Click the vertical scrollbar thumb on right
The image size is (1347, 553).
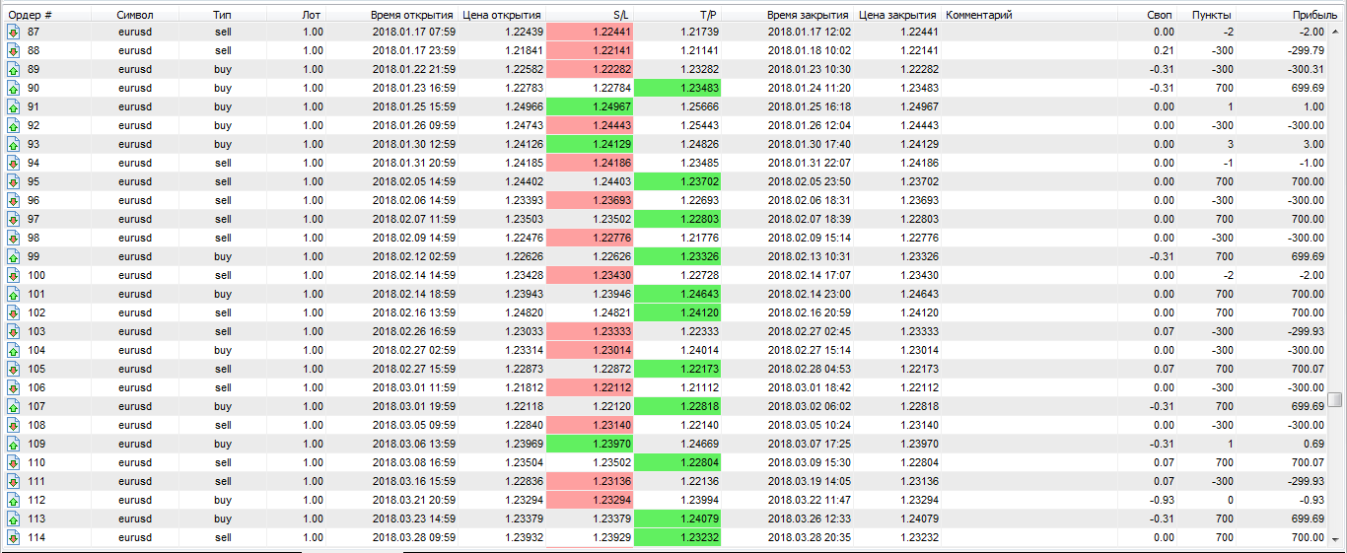(1334, 399)
